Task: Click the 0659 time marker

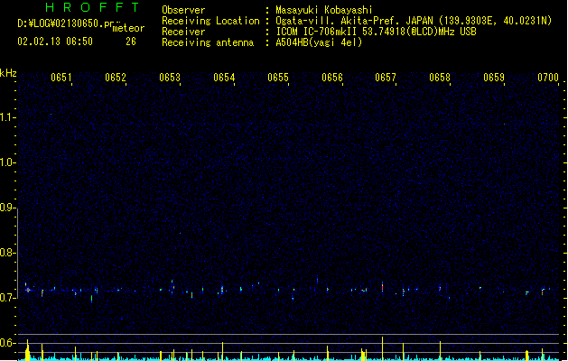Action: [494, 78]
